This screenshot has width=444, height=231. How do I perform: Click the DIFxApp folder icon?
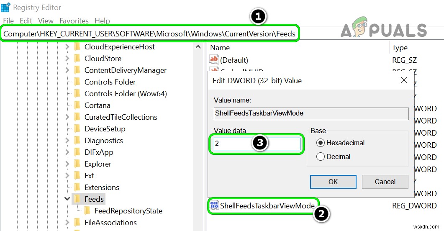(x=77, y=152)
